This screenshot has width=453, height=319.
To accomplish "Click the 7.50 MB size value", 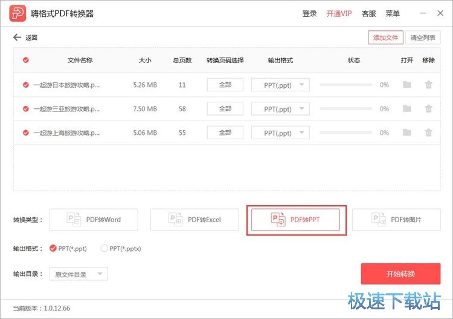I will coord(145,109).
